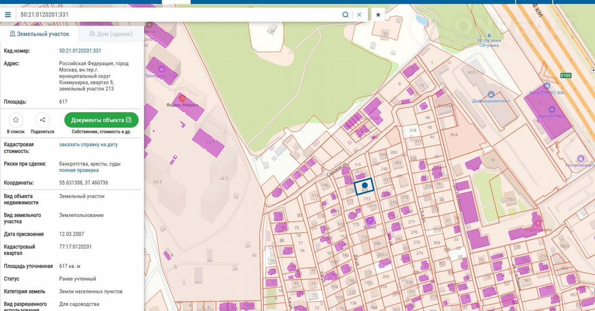
Task: Clear the search field with X
Action: [x=359, y=14]
